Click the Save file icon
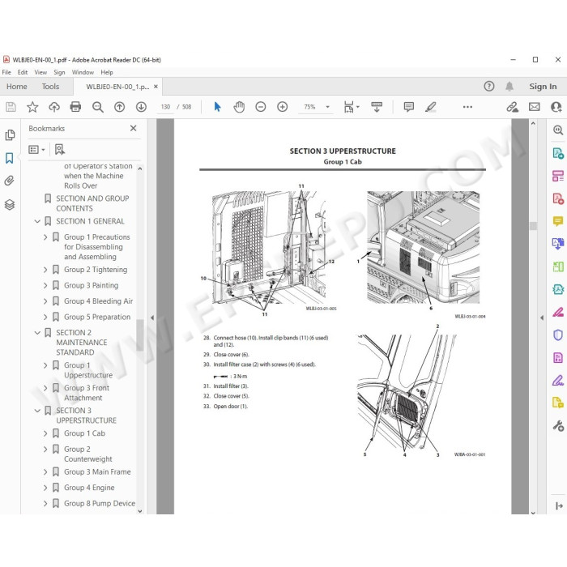 click(x=11, y=107)
